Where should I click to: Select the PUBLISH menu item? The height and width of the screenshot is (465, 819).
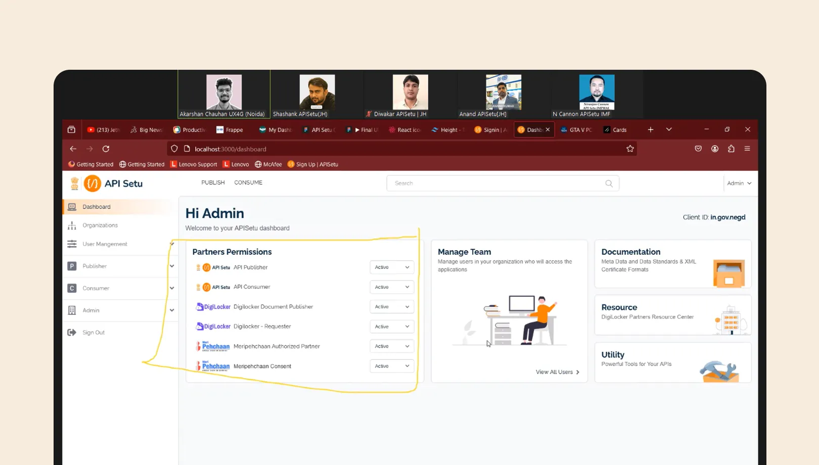pos(213,182)
